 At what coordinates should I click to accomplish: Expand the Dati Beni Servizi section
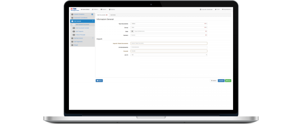(x=93, y=38)
